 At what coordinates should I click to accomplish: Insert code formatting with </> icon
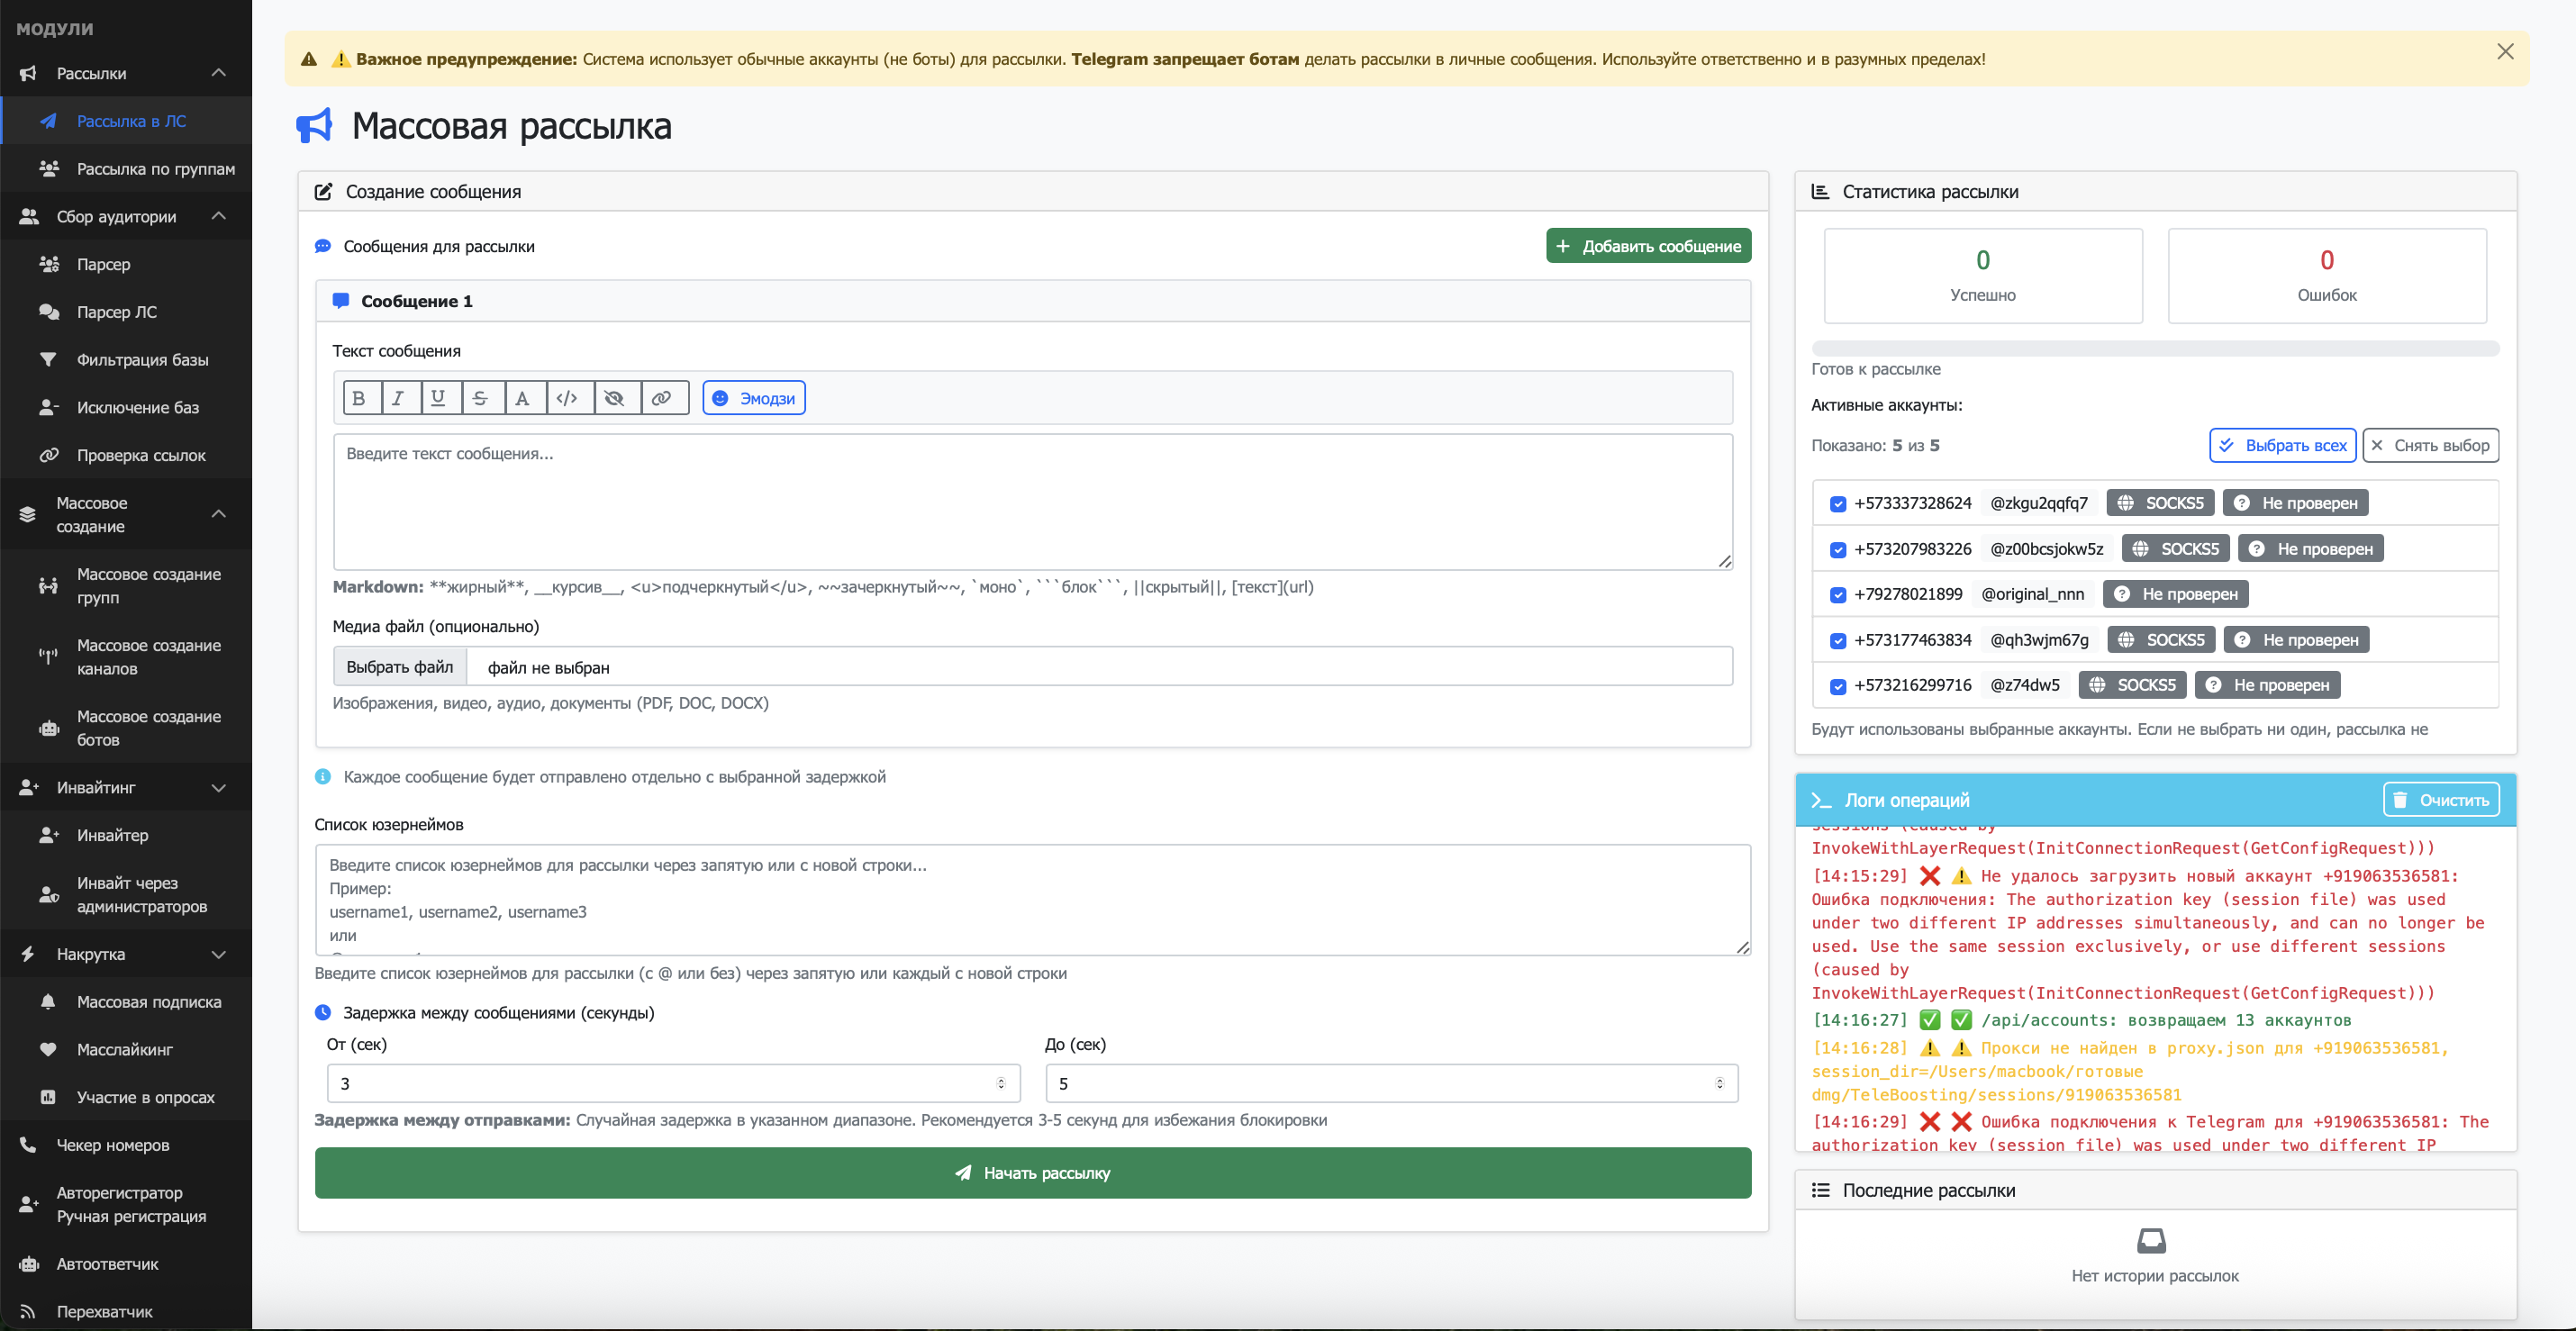[x=567, y=398]
